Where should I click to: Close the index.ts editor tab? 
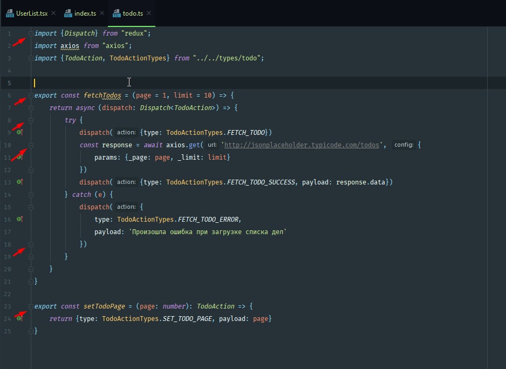(x=101, y=13)
